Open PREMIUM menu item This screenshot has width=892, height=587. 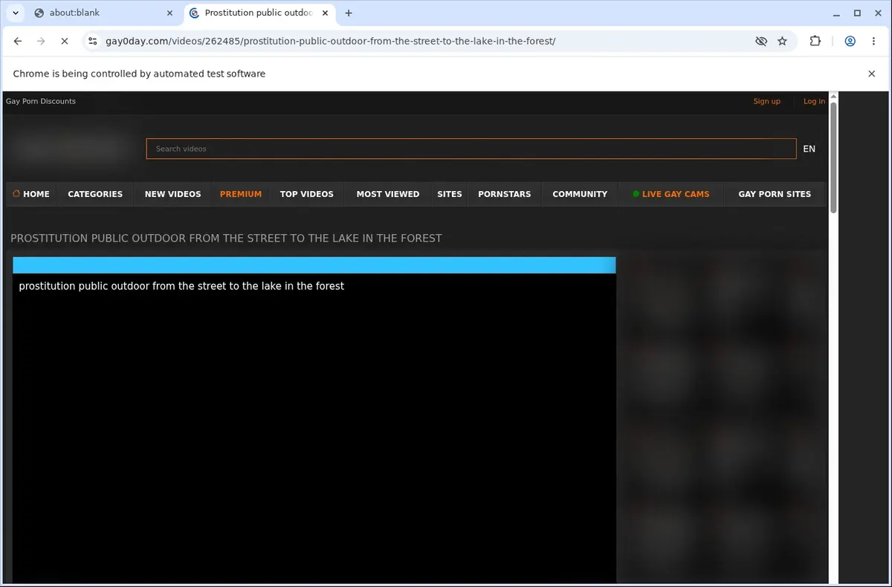[241, 194]
